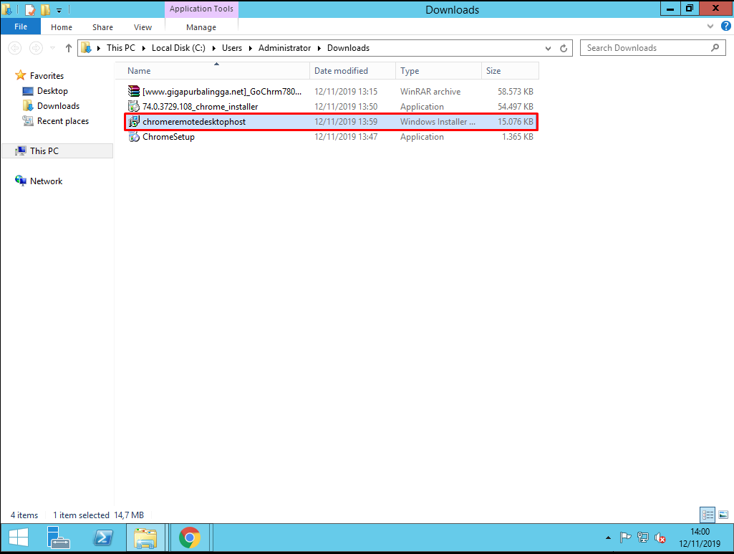Screen dimensions: 734x554
Task: Click the chromeremotedesktophost installer icon
Action: (x=134, y=122)
